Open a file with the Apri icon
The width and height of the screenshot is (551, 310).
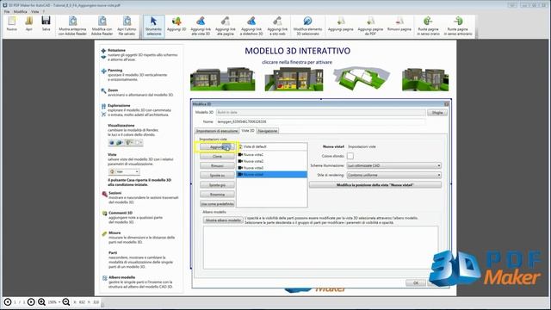[x=28, y=24]
